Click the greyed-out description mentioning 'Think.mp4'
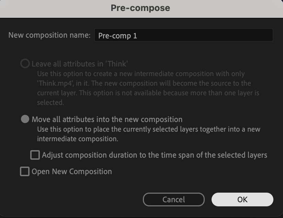The image size is (283, 218). click(144, 83)
